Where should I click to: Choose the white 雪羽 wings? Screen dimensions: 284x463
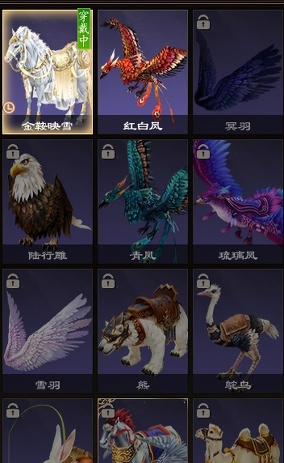[x=47, y=331]
